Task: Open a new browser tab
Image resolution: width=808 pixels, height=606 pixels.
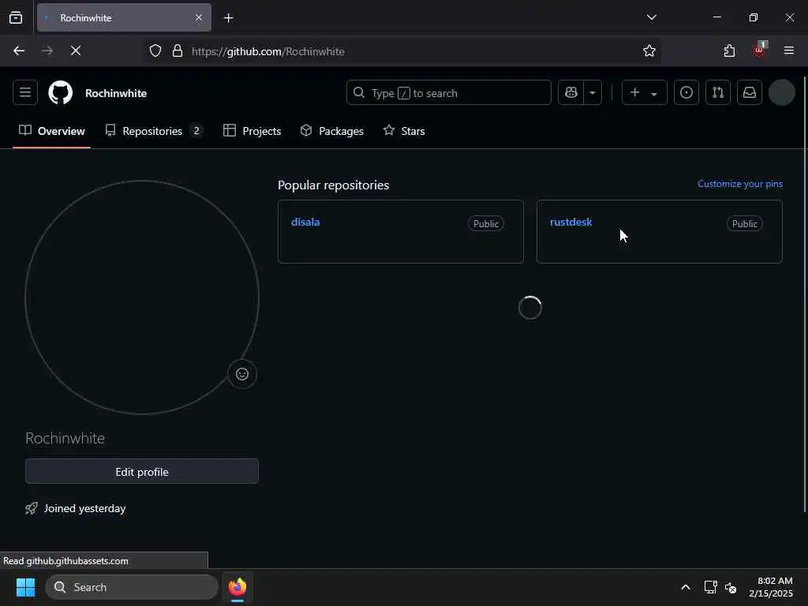Action: coord(228,18)
